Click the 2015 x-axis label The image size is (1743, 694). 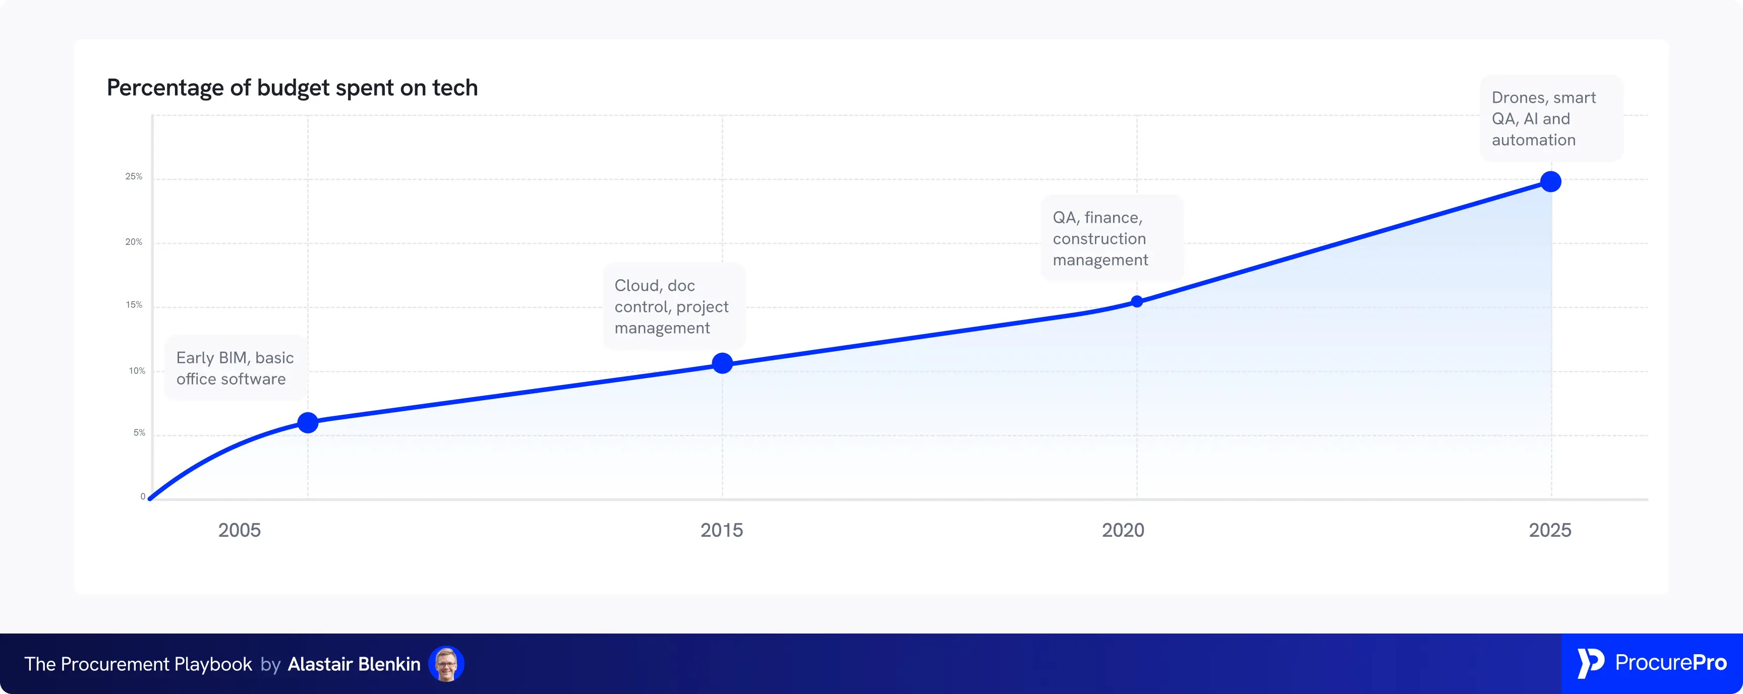[721, 530]
